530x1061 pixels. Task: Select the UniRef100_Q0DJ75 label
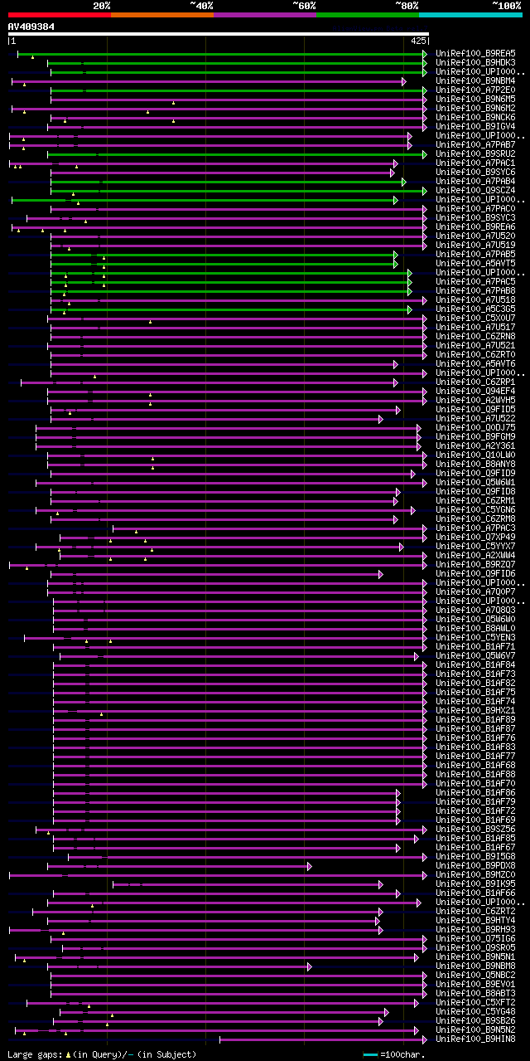click(x=475, y=427)
